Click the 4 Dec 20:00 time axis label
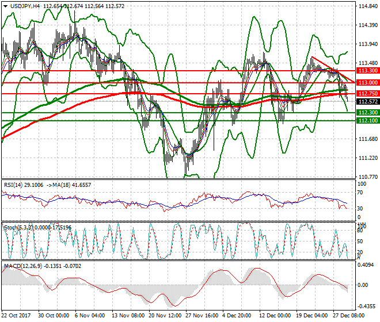Image resolution: width=380 pixels, height=322 pixels. [x=237, y=316]
